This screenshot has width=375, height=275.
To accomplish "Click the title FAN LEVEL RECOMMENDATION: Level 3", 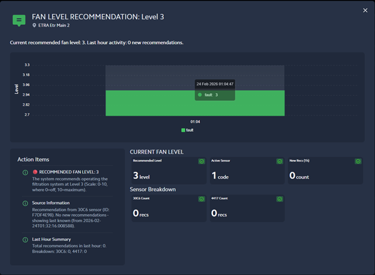I will (98, 17).
